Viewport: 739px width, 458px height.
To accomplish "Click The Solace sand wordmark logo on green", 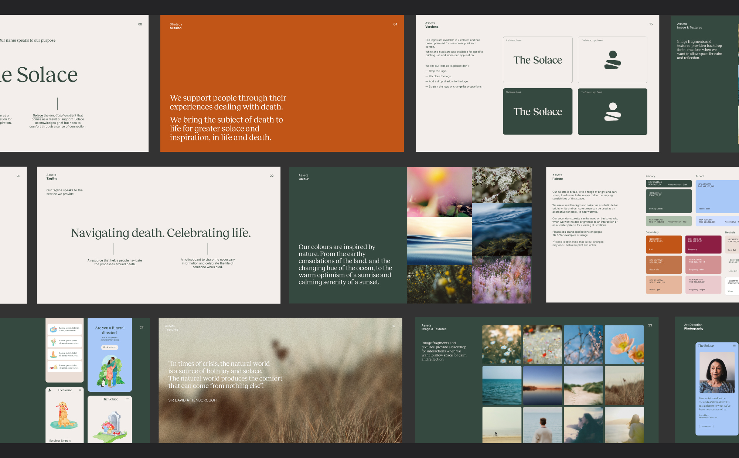I will (x=538, y=112).
